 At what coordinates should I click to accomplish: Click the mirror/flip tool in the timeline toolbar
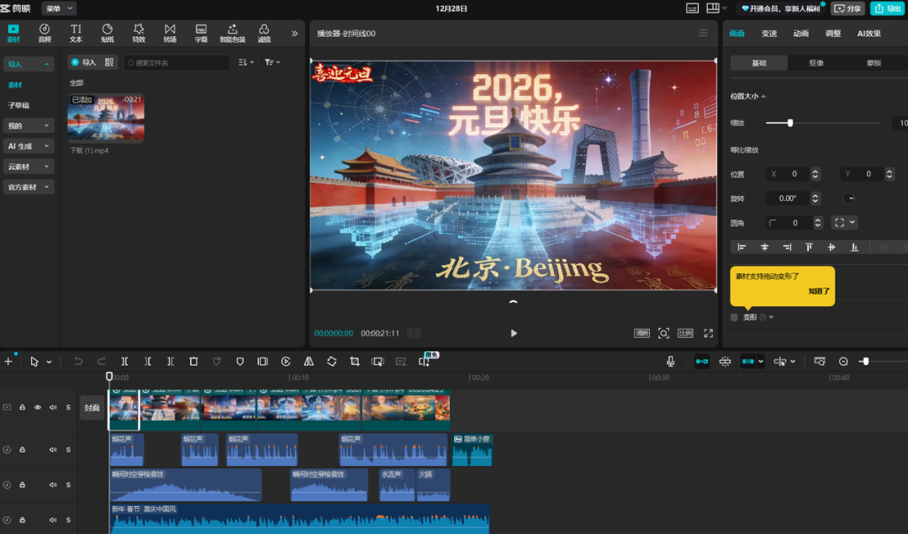[x=309, y=361]
